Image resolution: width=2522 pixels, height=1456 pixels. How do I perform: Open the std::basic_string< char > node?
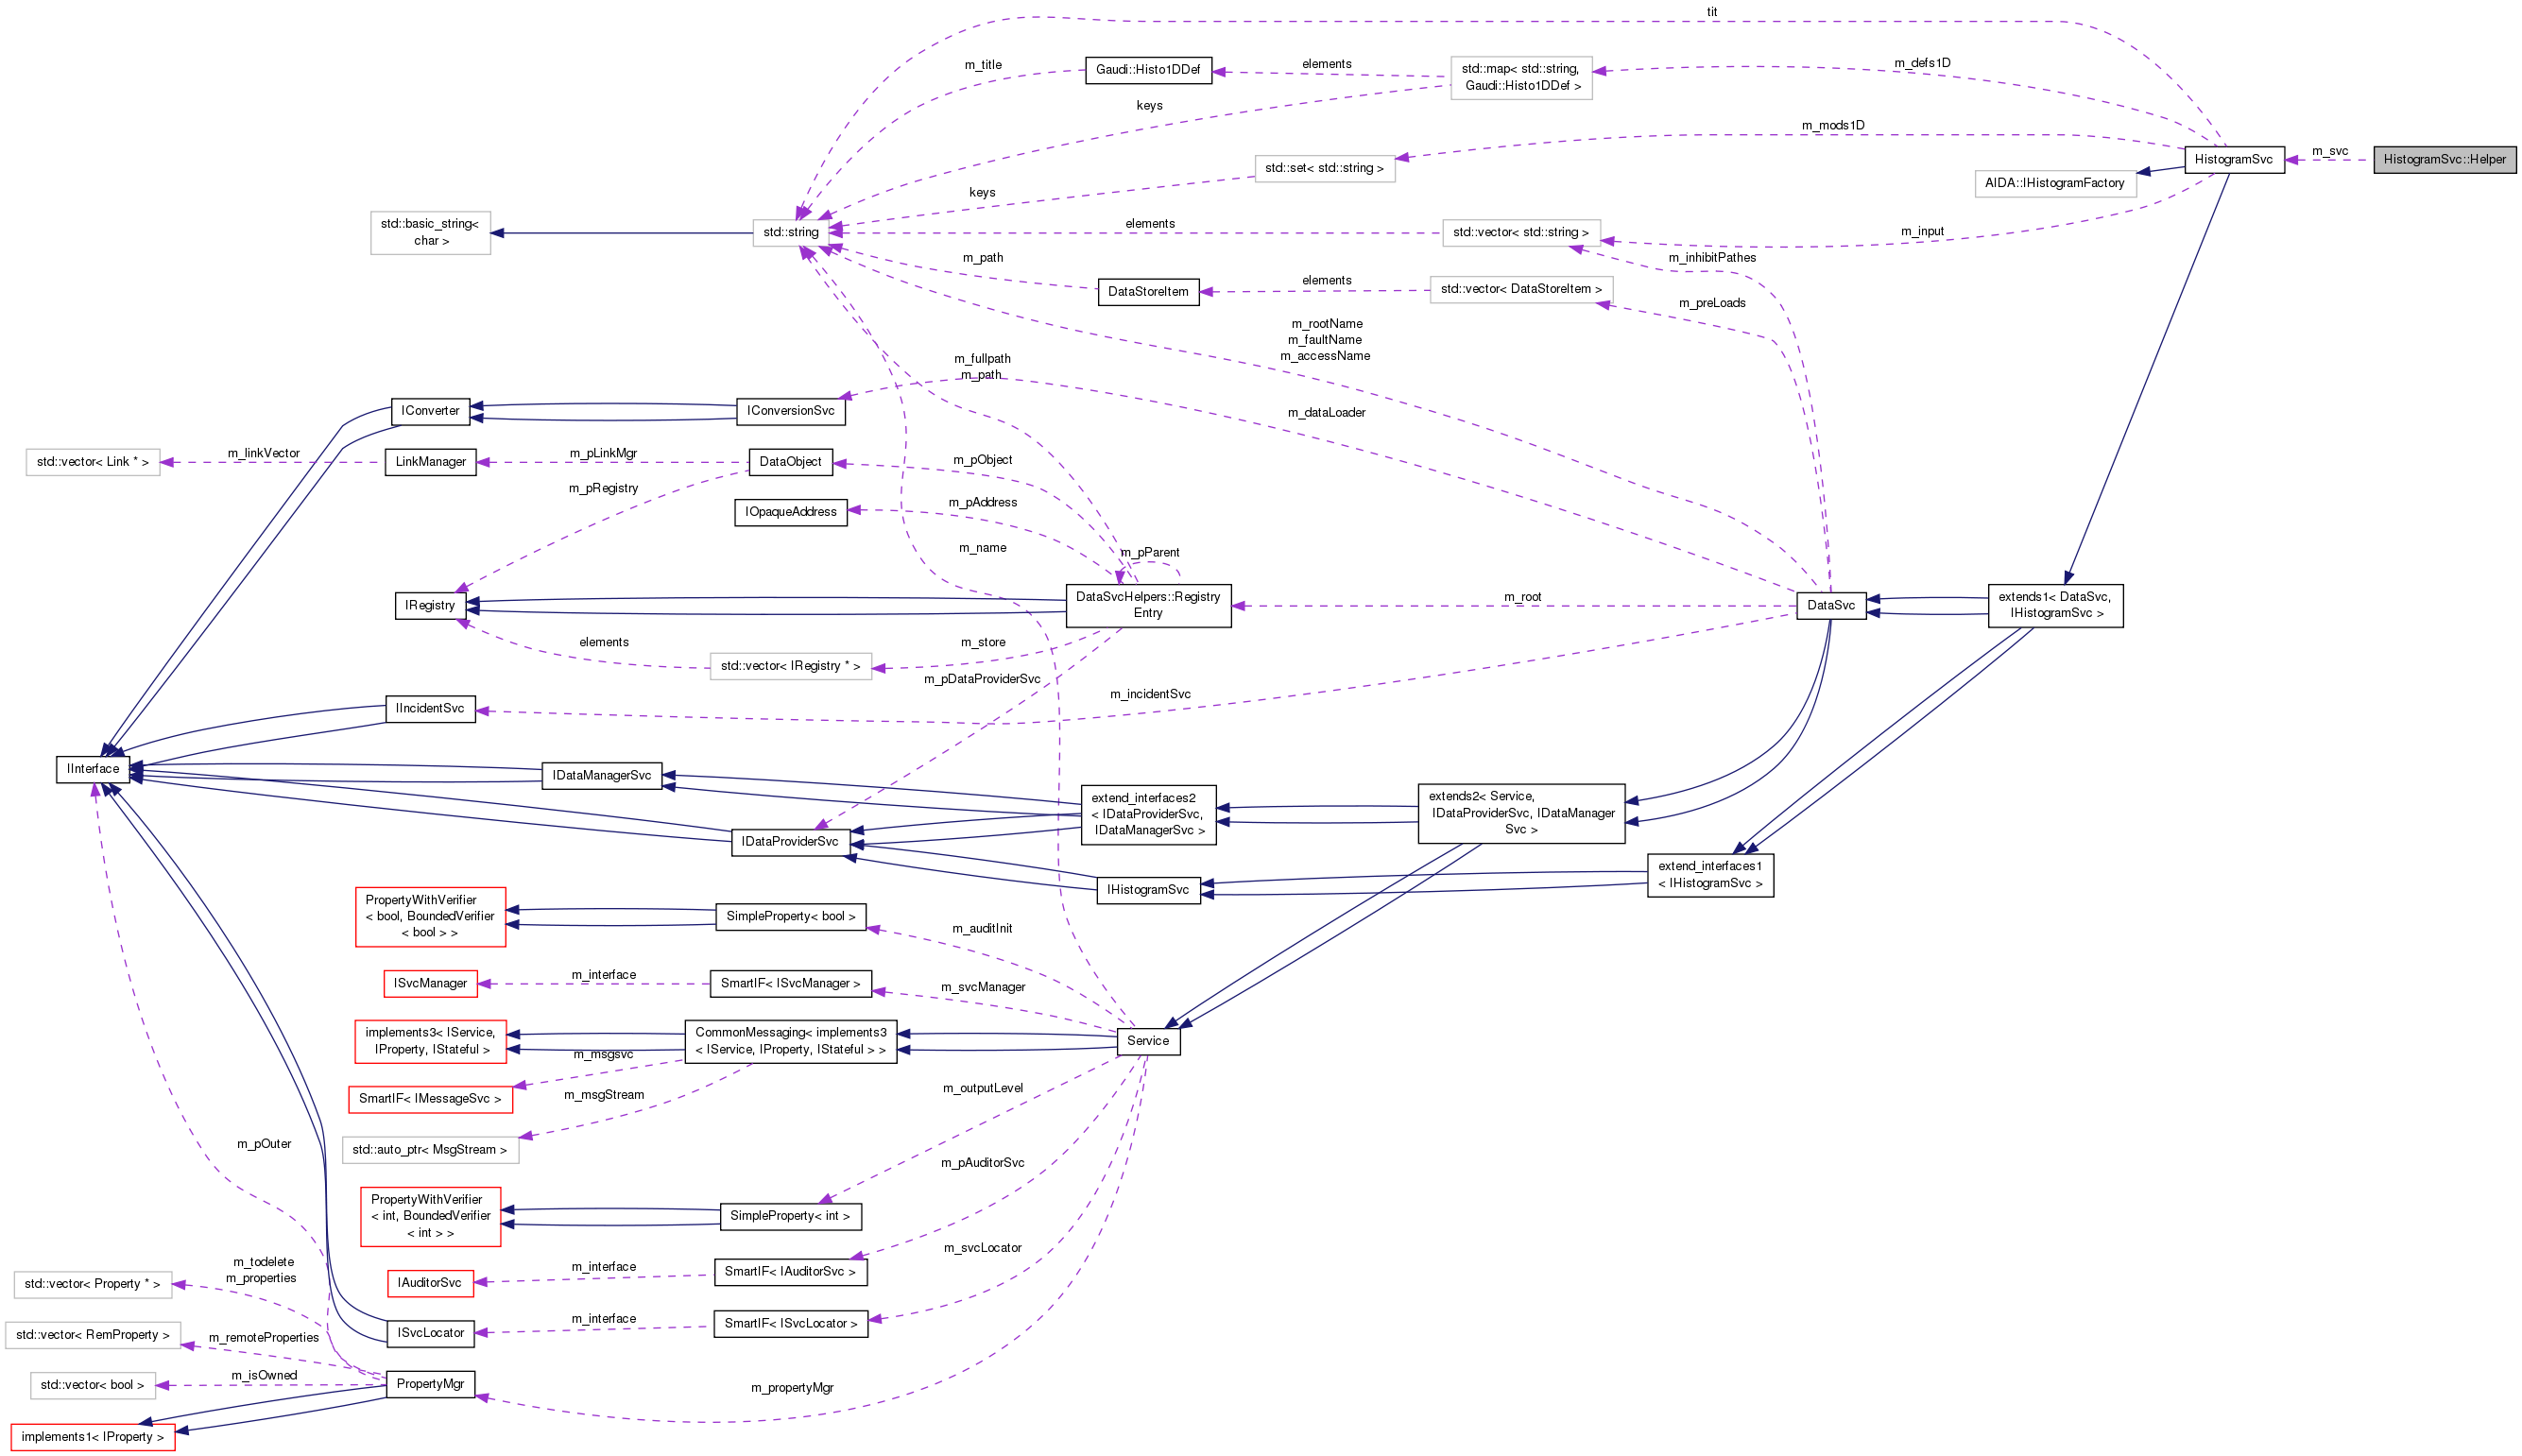pos(430,232)
